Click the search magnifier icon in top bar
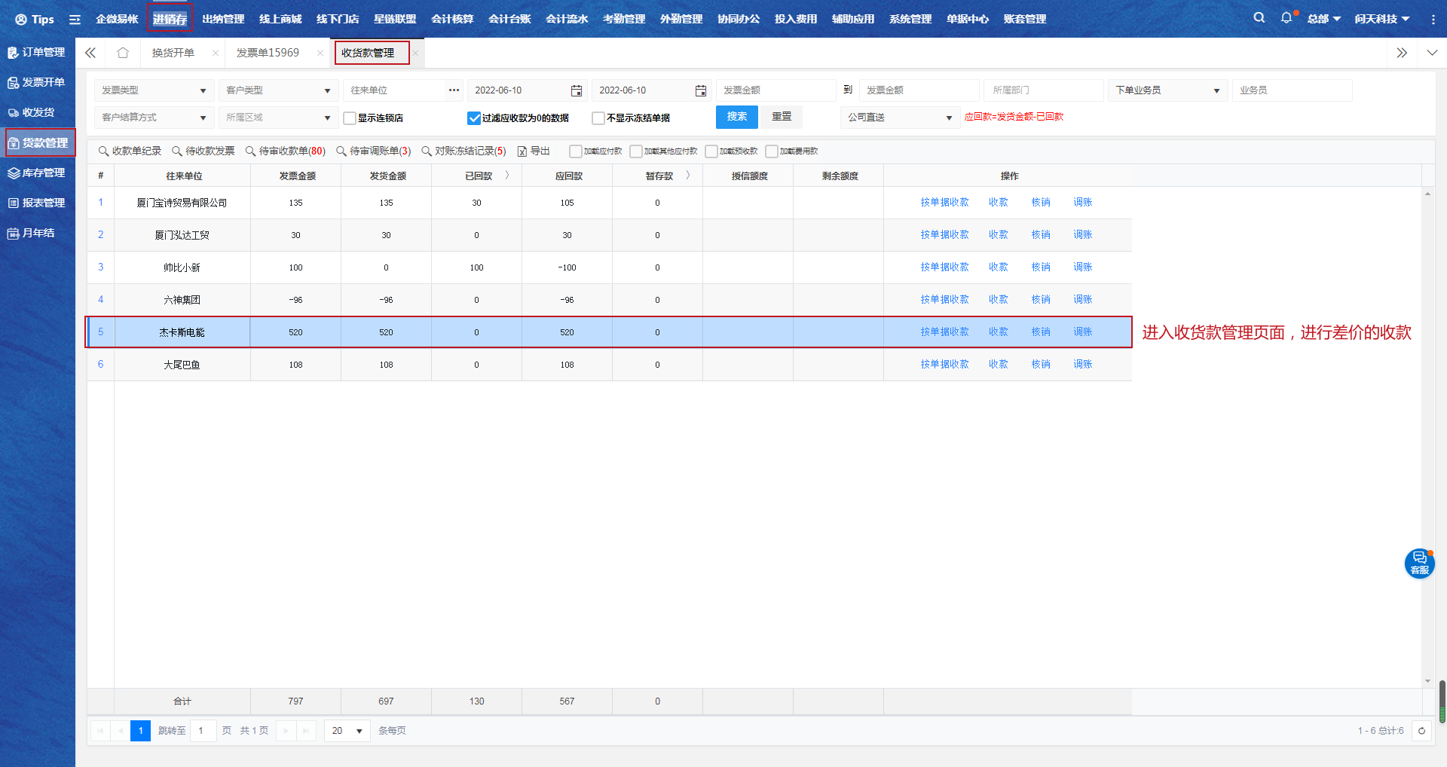 click(1259, 18)
